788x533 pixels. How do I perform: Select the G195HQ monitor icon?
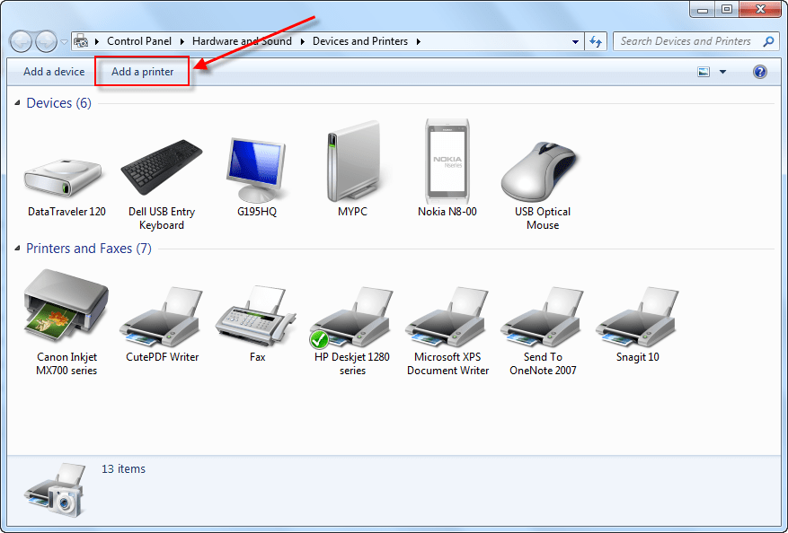point(257,170)
